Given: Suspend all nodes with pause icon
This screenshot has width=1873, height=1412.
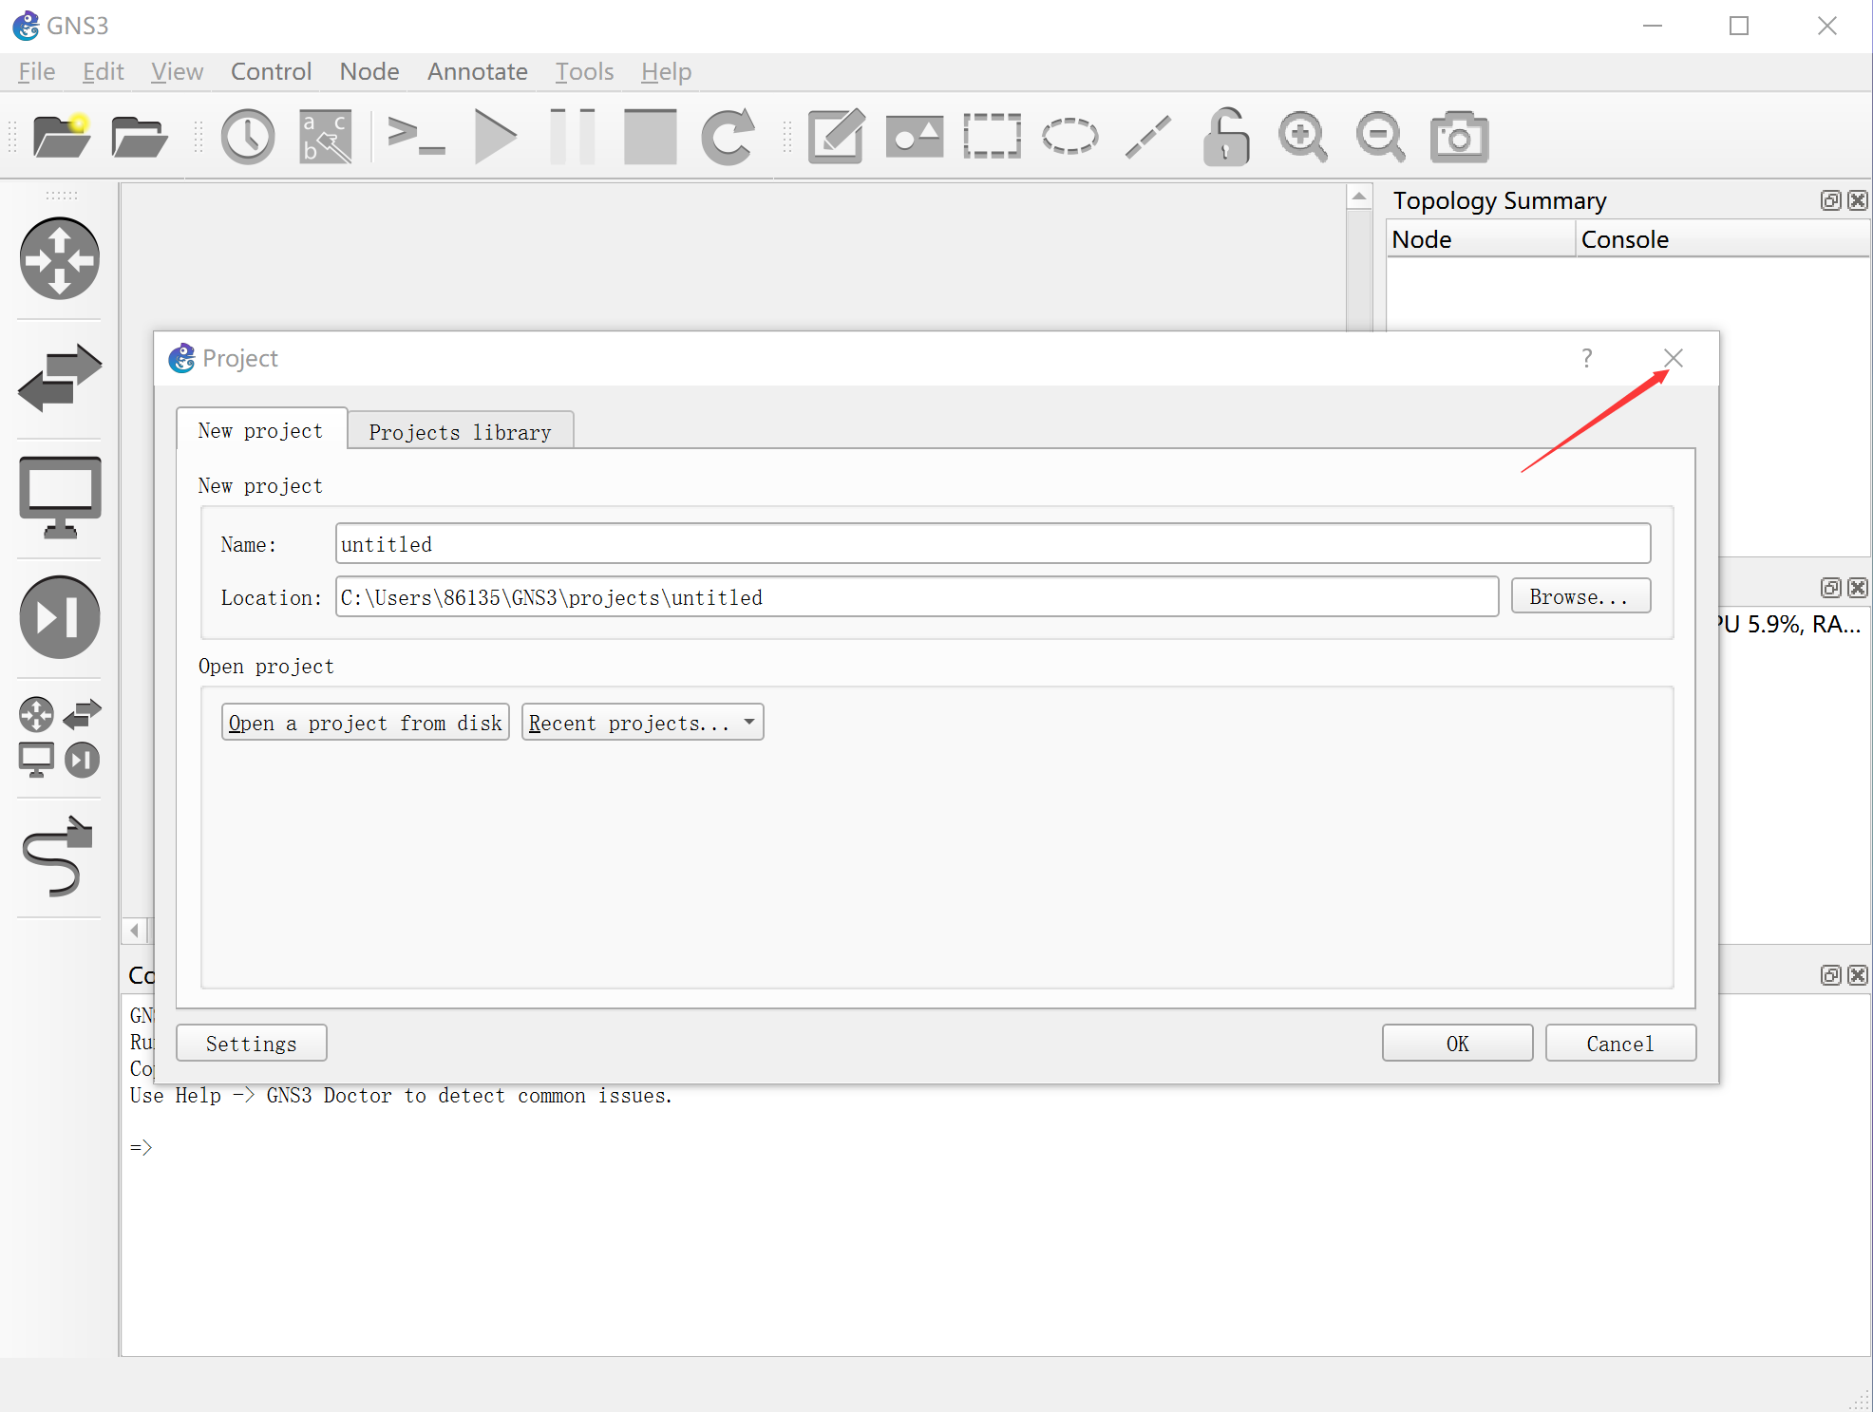Looking at the screenshot, I should click(x=573, y=137).
